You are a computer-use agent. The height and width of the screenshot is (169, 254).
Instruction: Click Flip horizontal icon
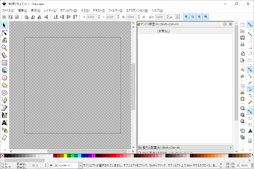(39, 17)
